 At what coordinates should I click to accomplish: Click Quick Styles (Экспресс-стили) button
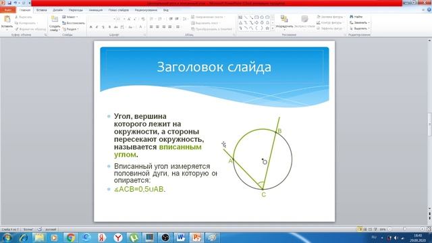[304, 22]
